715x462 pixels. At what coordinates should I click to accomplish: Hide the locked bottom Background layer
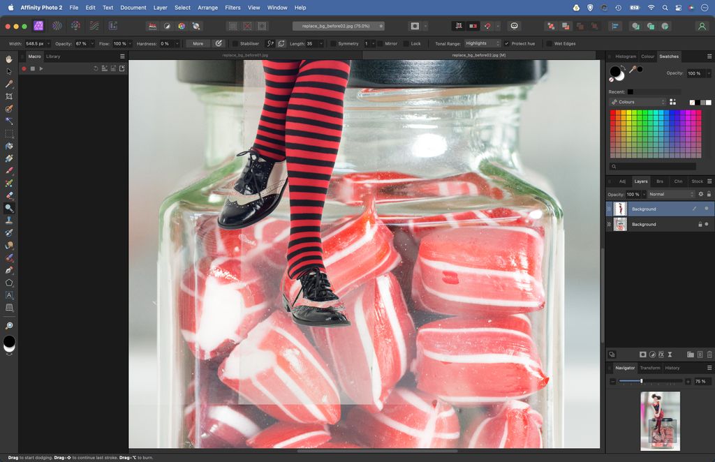(x=707, y=224)
